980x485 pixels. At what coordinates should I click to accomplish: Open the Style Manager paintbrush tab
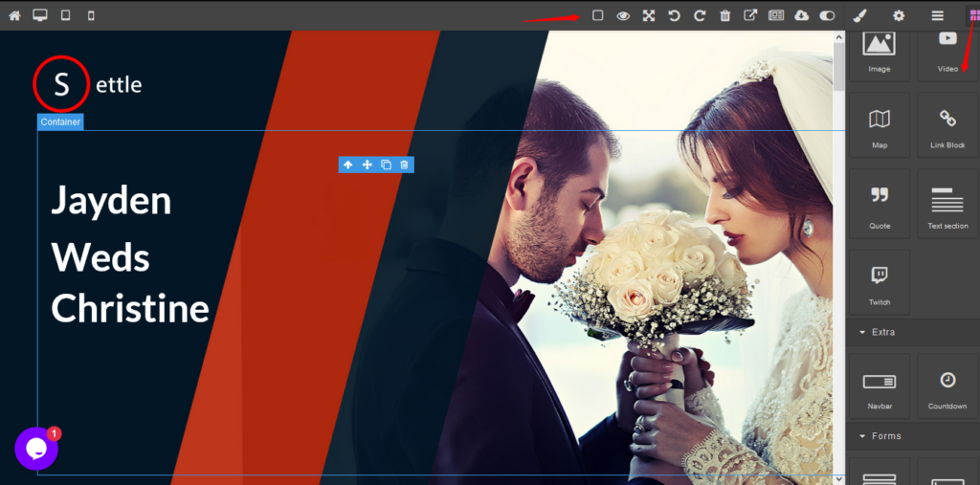[859, 15]
